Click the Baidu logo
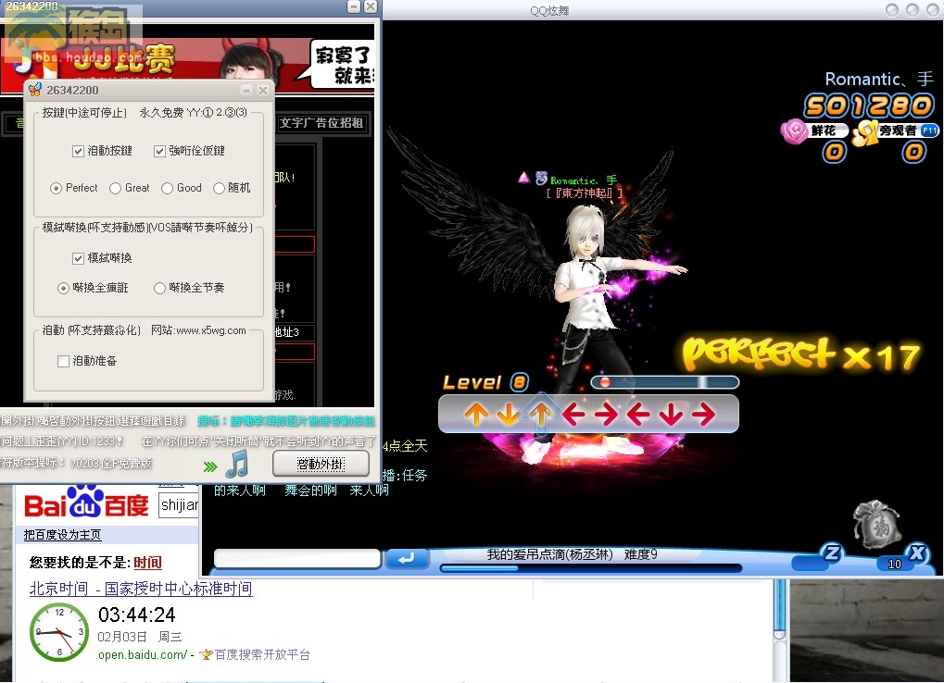 (86, 503)
